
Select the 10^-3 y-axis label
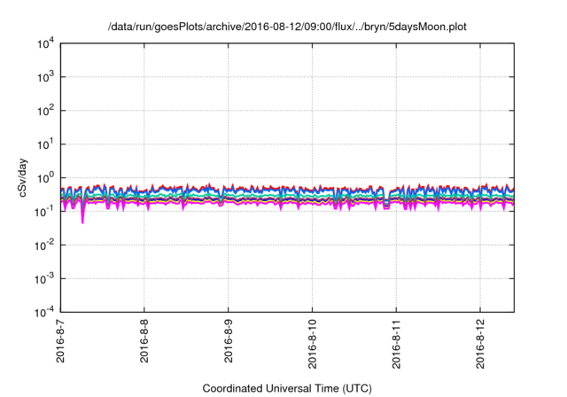point(45,279)
